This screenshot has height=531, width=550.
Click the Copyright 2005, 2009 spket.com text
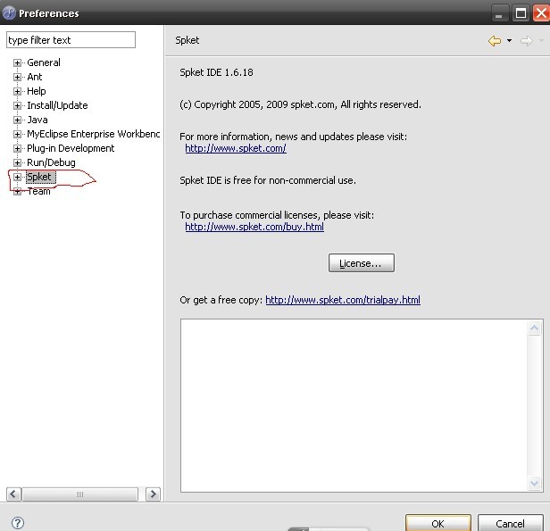(x=300, y=104)
